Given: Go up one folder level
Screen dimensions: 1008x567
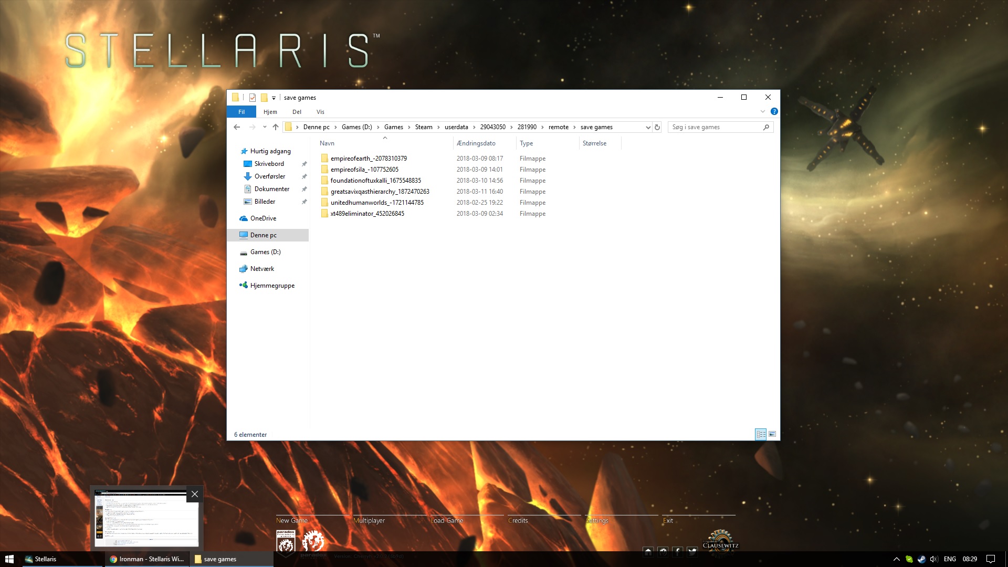Looking at the screenshot, I should click(276, 127).
